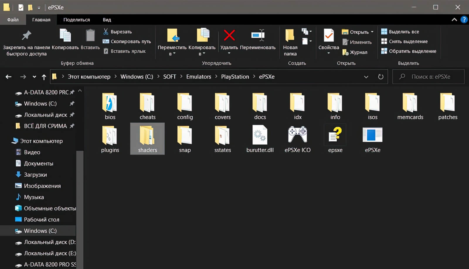Open the Properties ribbon button
Viewport: 469px width, 269px height.
[x=329, y=41]
